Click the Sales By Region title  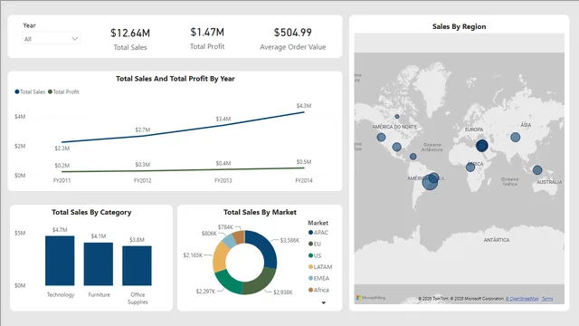coord(459,26)
